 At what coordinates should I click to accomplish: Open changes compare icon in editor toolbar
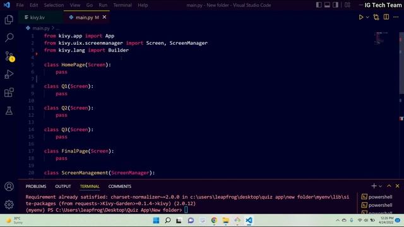pyautogui.click(x=376, y=17)
